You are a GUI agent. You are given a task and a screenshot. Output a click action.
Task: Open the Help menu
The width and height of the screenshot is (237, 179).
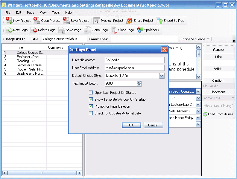pyautogui.click(x=68, y=13)
